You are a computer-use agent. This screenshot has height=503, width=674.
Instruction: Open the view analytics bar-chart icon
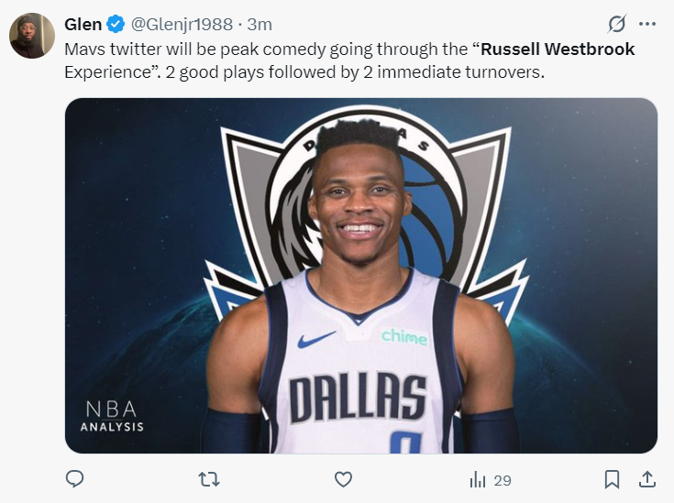tap(478, 479)
